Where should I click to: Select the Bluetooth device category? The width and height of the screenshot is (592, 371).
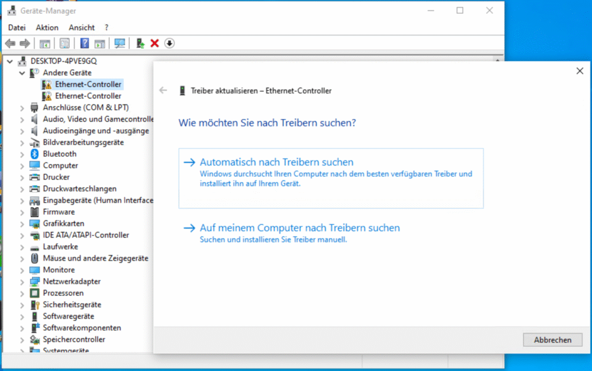click(59, 154)
